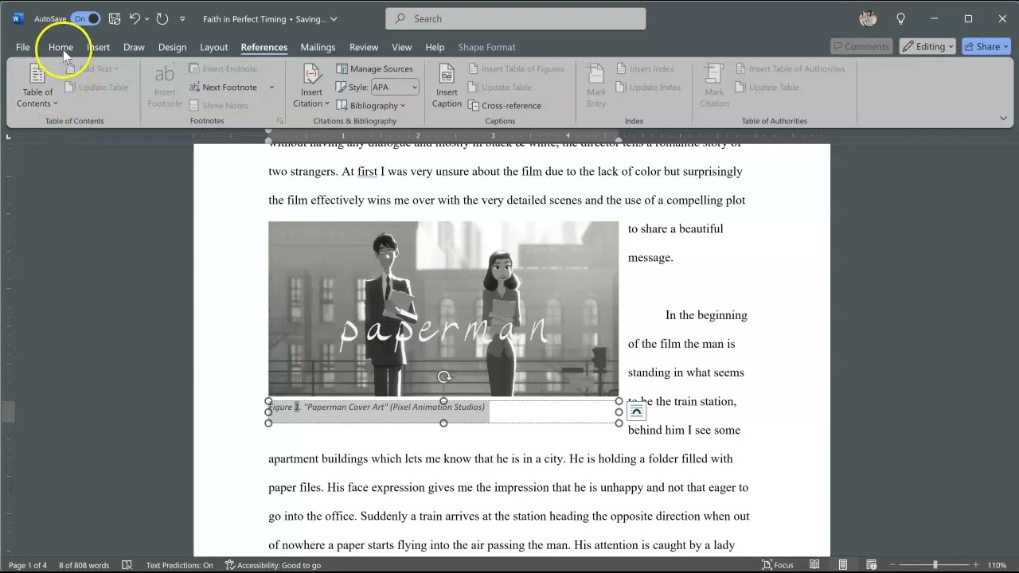1019x573 pixels.
Task: Click Mark Entry
Action: click(596, 86)
